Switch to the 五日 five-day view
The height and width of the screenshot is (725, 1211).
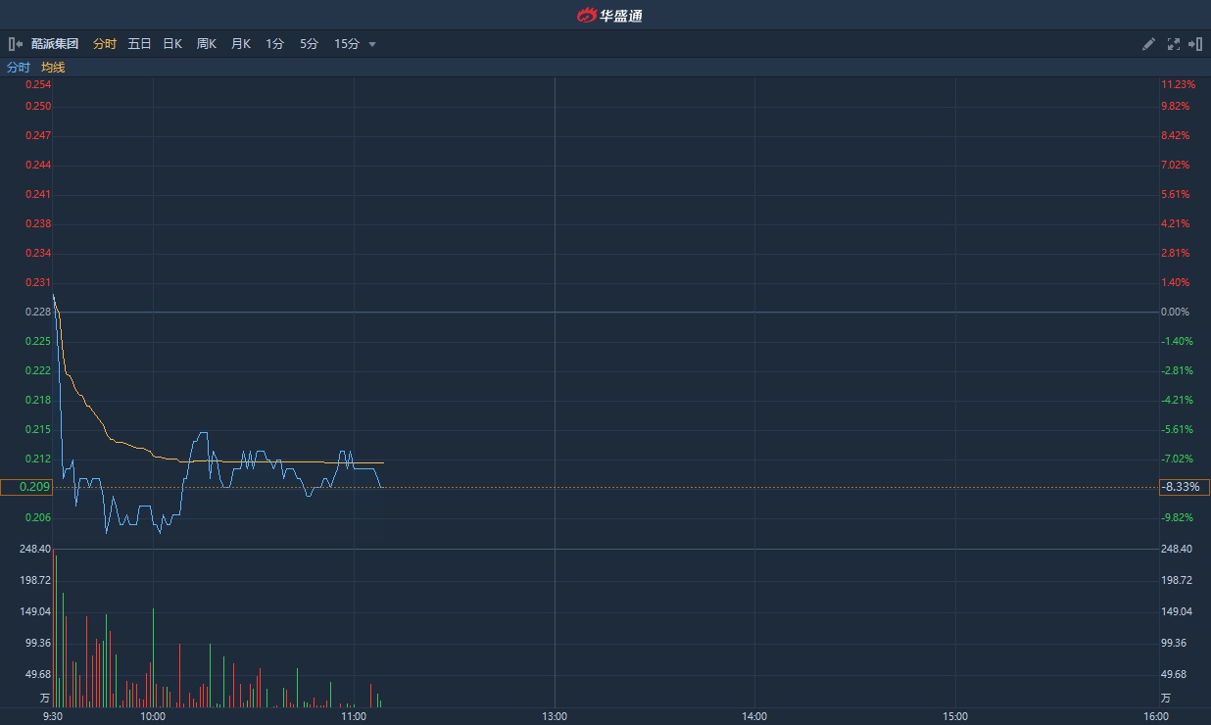click(x=140, y=44)
